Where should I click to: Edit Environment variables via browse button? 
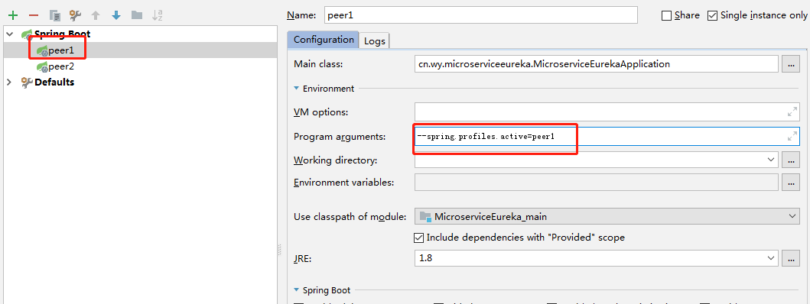coord(790,183)
